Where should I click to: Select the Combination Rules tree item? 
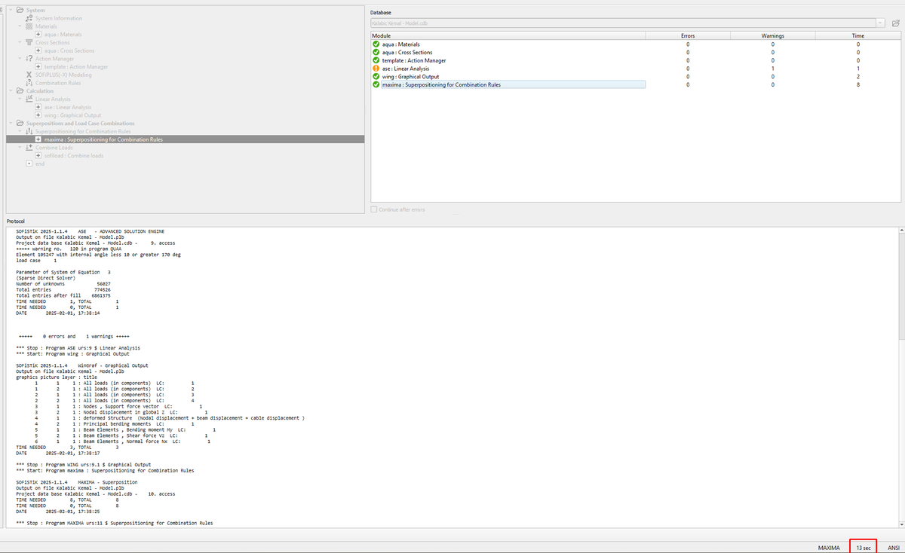(x=58, y=83)
